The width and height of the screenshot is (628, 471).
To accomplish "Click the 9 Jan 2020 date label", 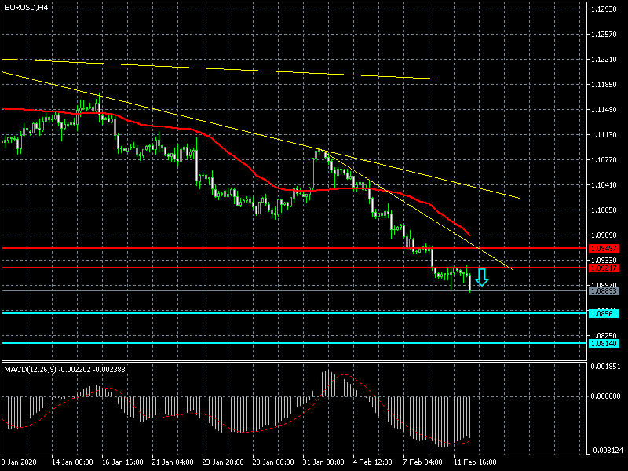I will point(22,462).
